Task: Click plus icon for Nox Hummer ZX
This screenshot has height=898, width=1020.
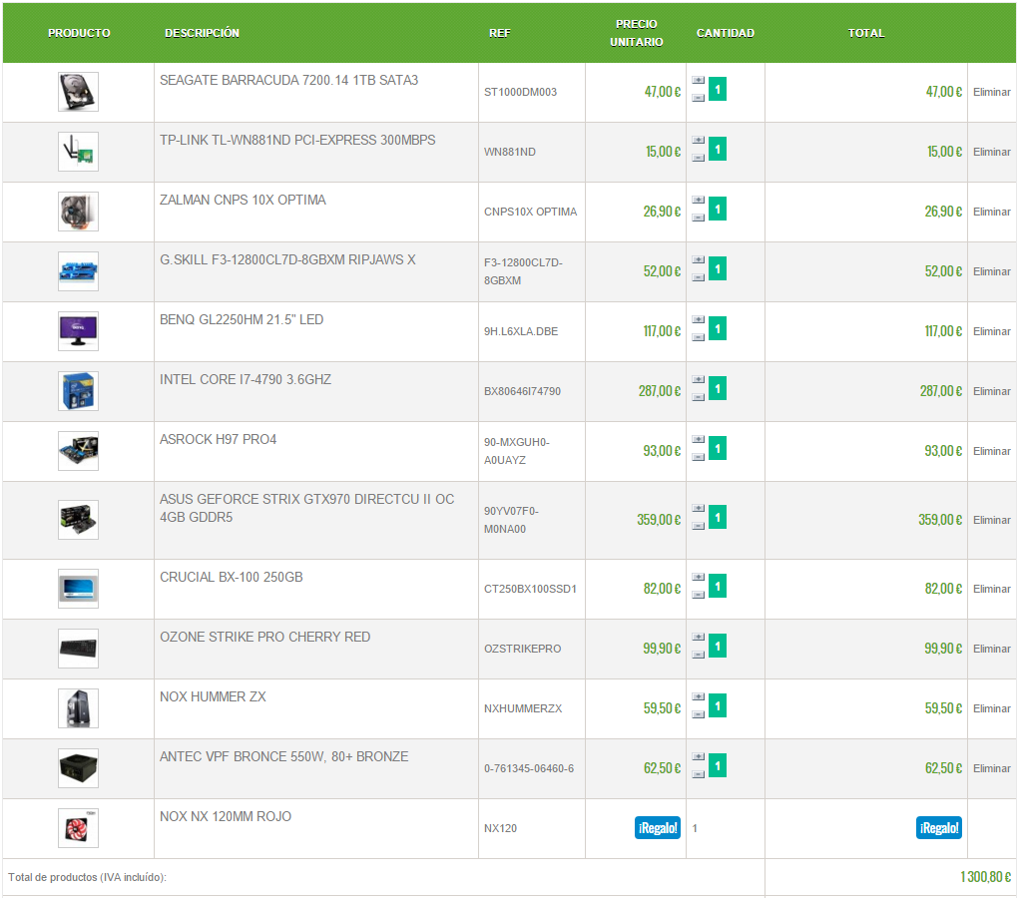Action: coord(698,696)
